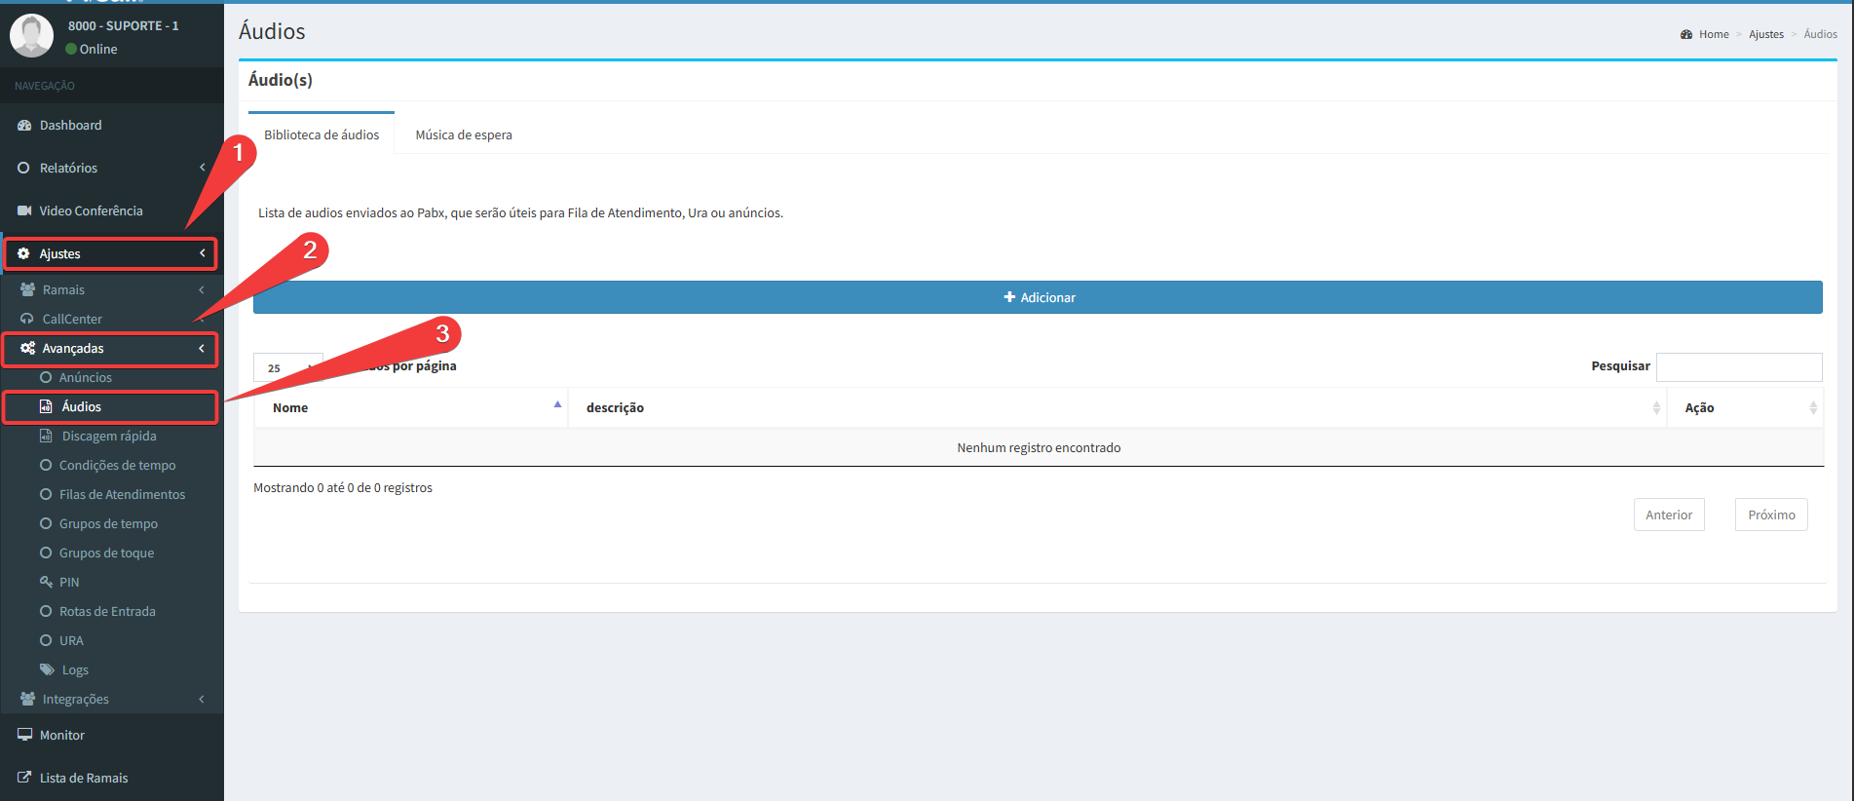The image size is (1854, 801).
Task: Click the Monitor screen icon
Action: [24, 736]
